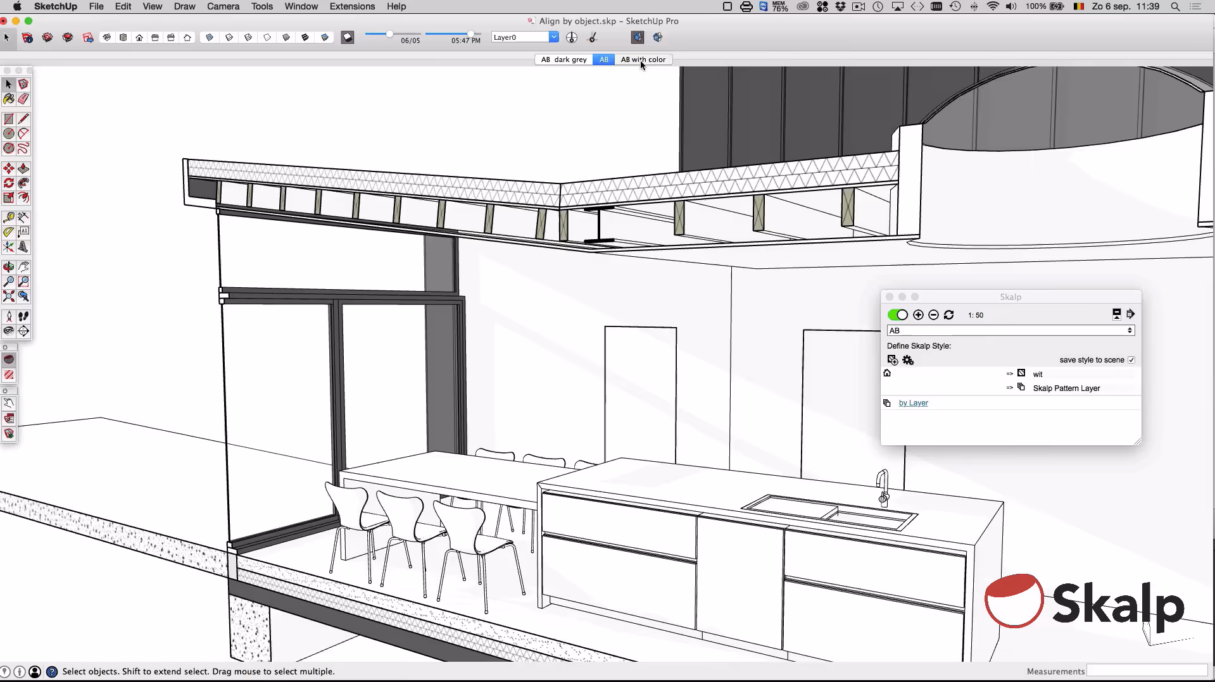
Task: Toggle the shadows display button in toolbar
Action: click(348, 37)
